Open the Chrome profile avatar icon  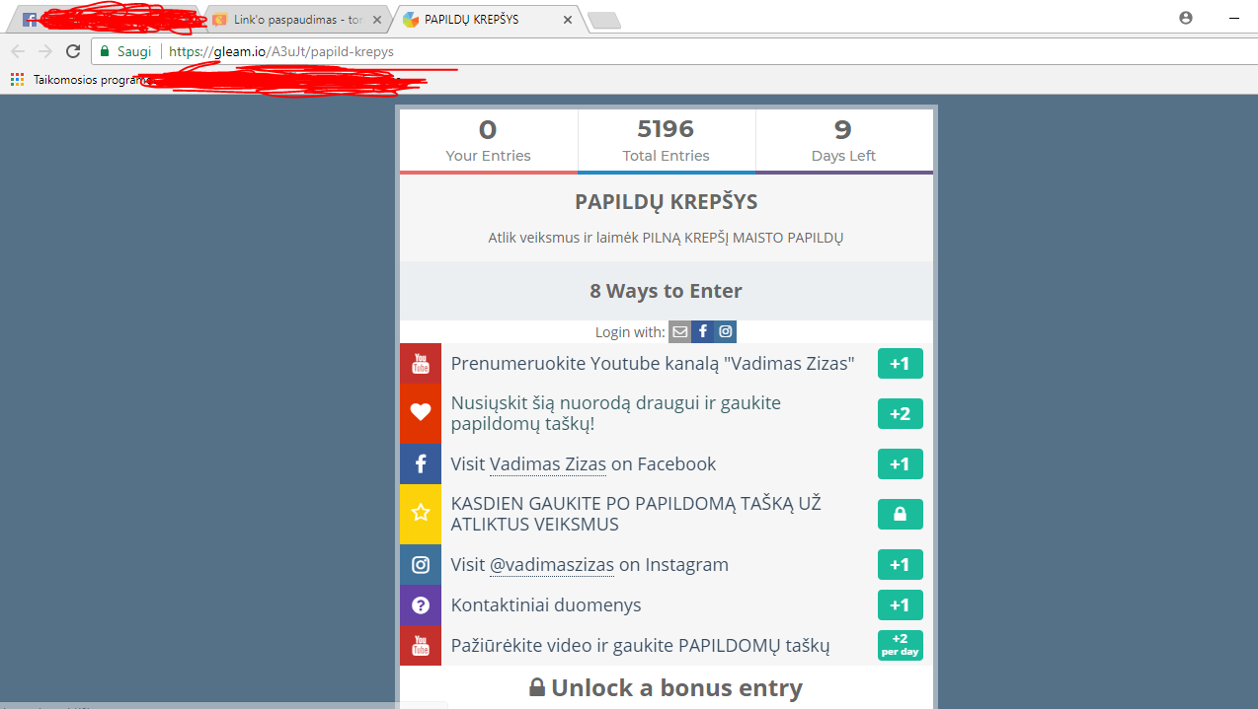coord(1186,18)
